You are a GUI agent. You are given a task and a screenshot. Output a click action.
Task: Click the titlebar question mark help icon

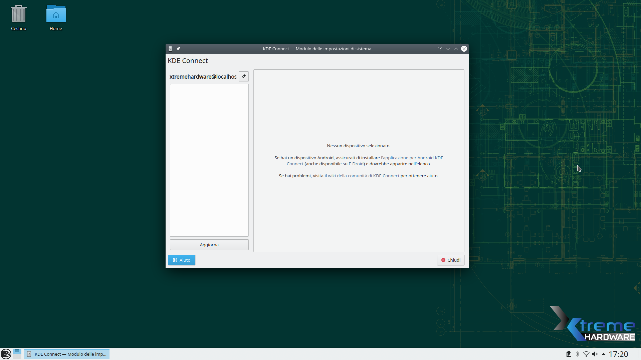440,49
